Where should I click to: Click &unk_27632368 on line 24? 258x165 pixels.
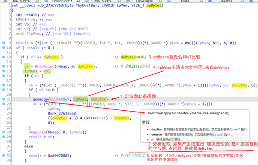click(62, 113)
